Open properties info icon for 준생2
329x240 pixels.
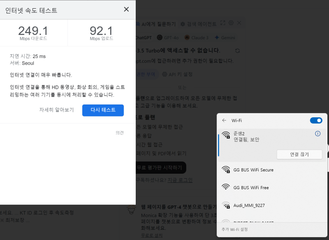[317, 133]
